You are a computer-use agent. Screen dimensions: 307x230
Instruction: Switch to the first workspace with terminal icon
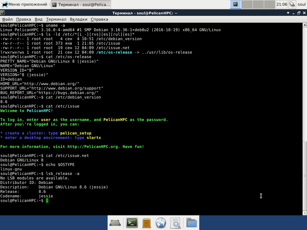click(x=235, y=4)
